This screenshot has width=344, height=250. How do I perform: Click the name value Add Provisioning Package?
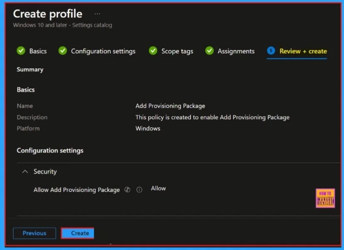170,106
